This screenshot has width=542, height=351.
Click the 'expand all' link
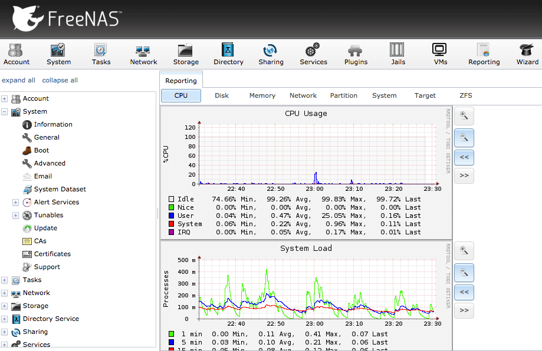click(18, 80)
